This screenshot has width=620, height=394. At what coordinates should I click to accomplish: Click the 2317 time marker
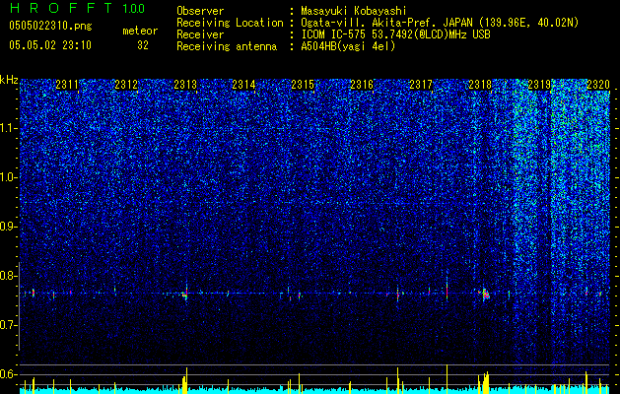point(421,84)
